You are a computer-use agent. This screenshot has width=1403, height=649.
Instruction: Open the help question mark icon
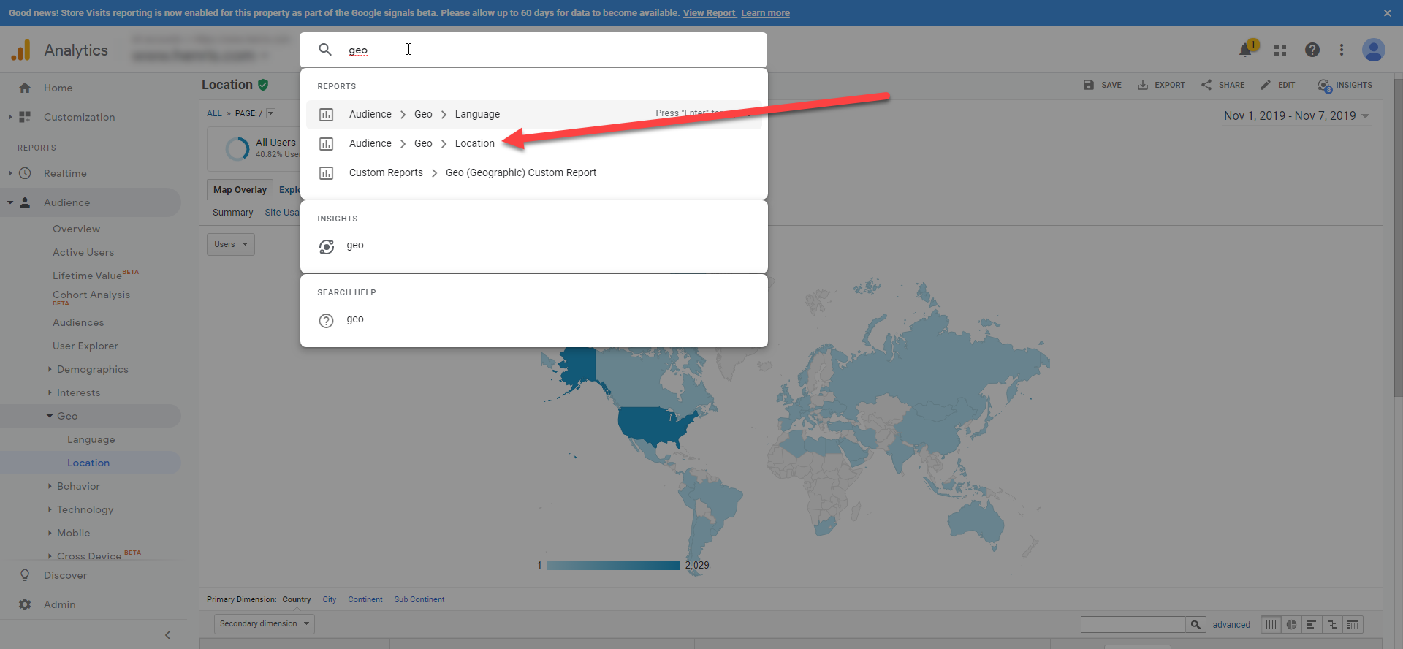1312,50
